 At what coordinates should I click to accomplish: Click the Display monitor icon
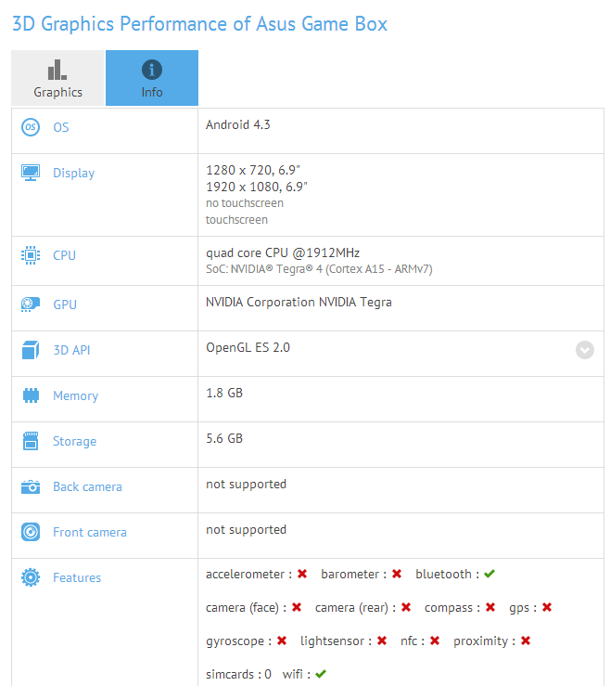[x=31, y=173]
